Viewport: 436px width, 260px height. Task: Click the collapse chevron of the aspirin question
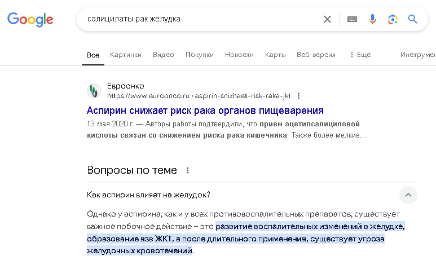(x=408, y=195)
